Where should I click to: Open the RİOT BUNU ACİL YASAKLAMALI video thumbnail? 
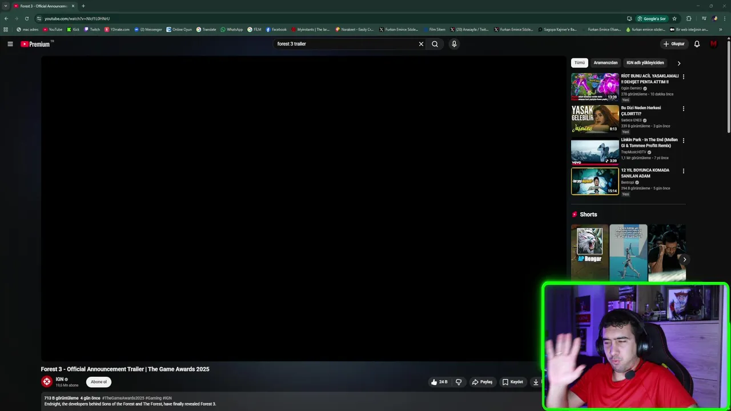coord(595,87)
